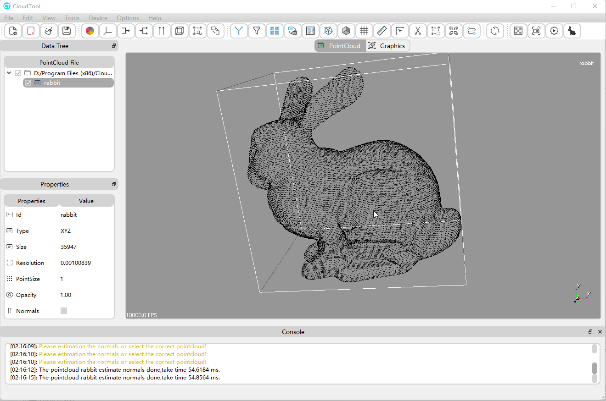Click the two up-arrows normals icon
The height and width of the screenshot is (401, 606).
[x=162, y=31]
